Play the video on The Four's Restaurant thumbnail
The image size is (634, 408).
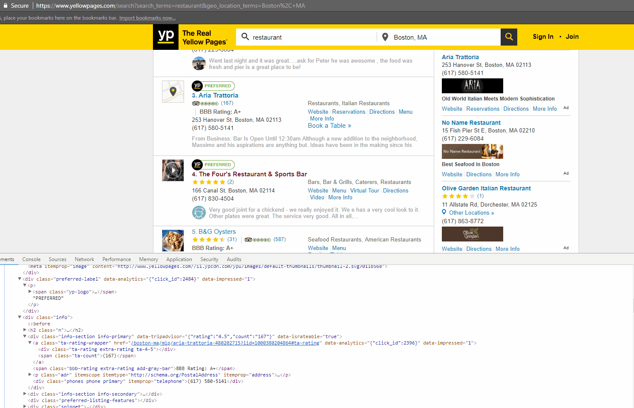coord(173,170)
